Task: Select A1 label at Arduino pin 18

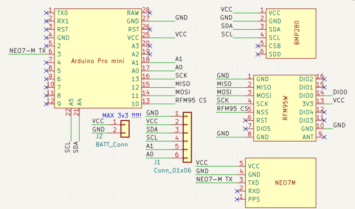Action: click(179, 59)
